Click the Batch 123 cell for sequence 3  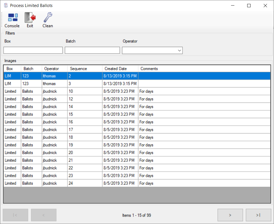(x=32, y=84)
